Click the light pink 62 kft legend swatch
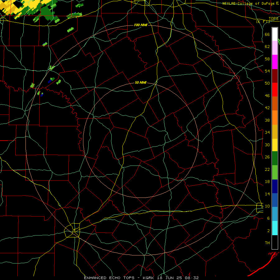 click(x=275, y=48)
